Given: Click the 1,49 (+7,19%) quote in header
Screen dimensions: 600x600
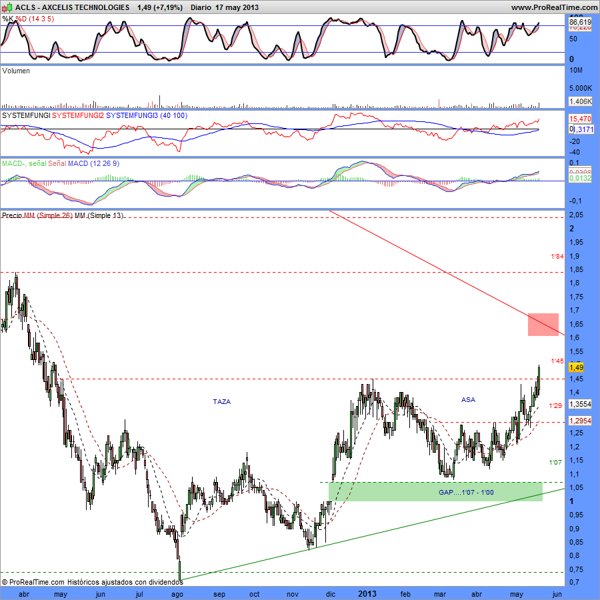Looking at the screenshot, I should [160, 7].
